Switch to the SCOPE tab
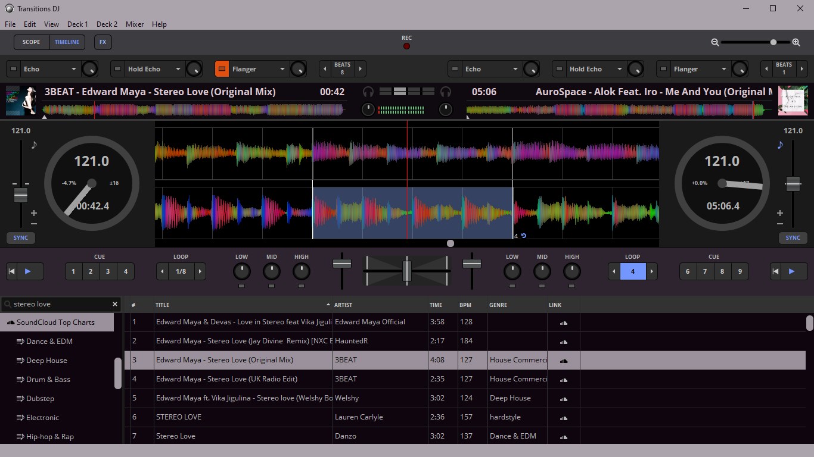The image size is (814, 457). point(30,42)
